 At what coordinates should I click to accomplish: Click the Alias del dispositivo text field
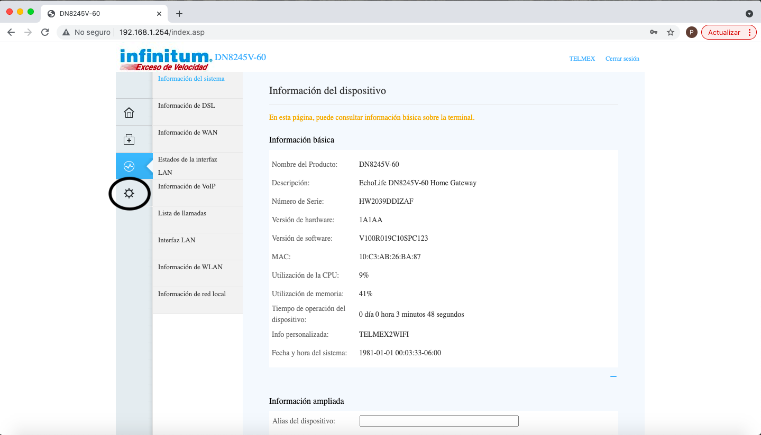pos(439,421)
